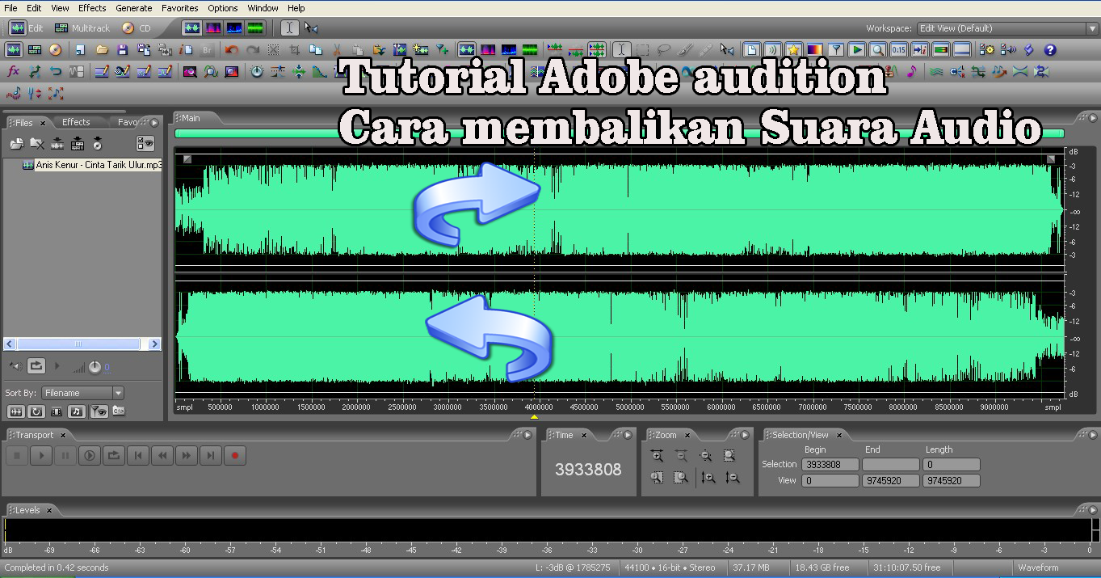Toggle show video files filter button
Image resolution: width=1101 pixels, height=578 pixels.
pyautogui.click(x=57, y=411)
